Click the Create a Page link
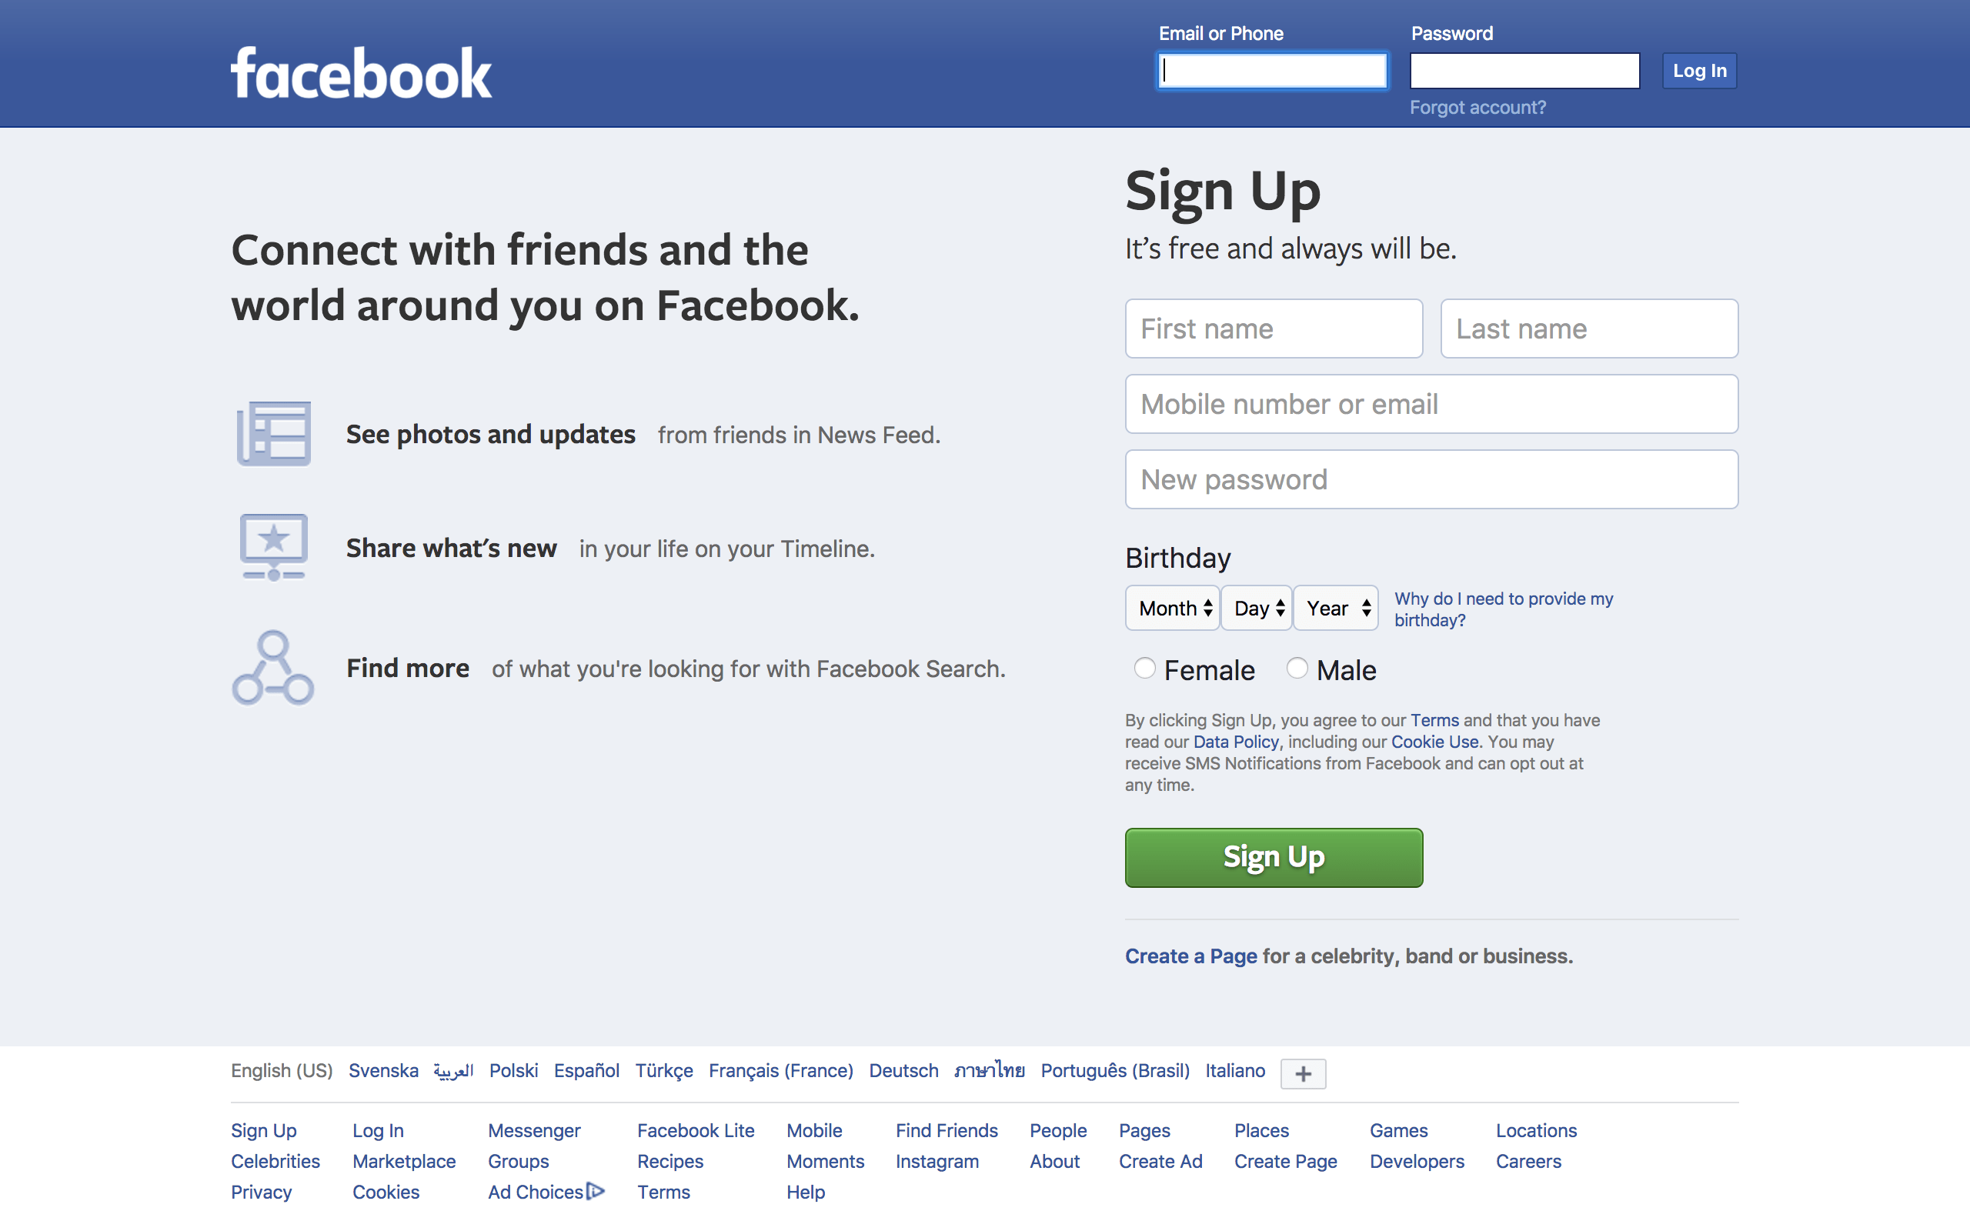The image size is (1970, 1231). point(1191,956)
